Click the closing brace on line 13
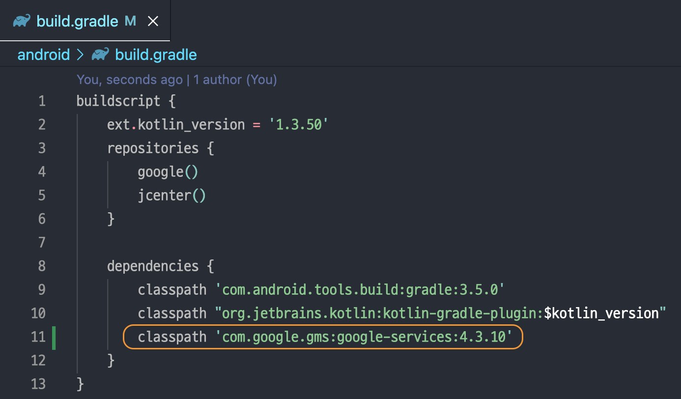681x399 pixels. pos(81,384)
